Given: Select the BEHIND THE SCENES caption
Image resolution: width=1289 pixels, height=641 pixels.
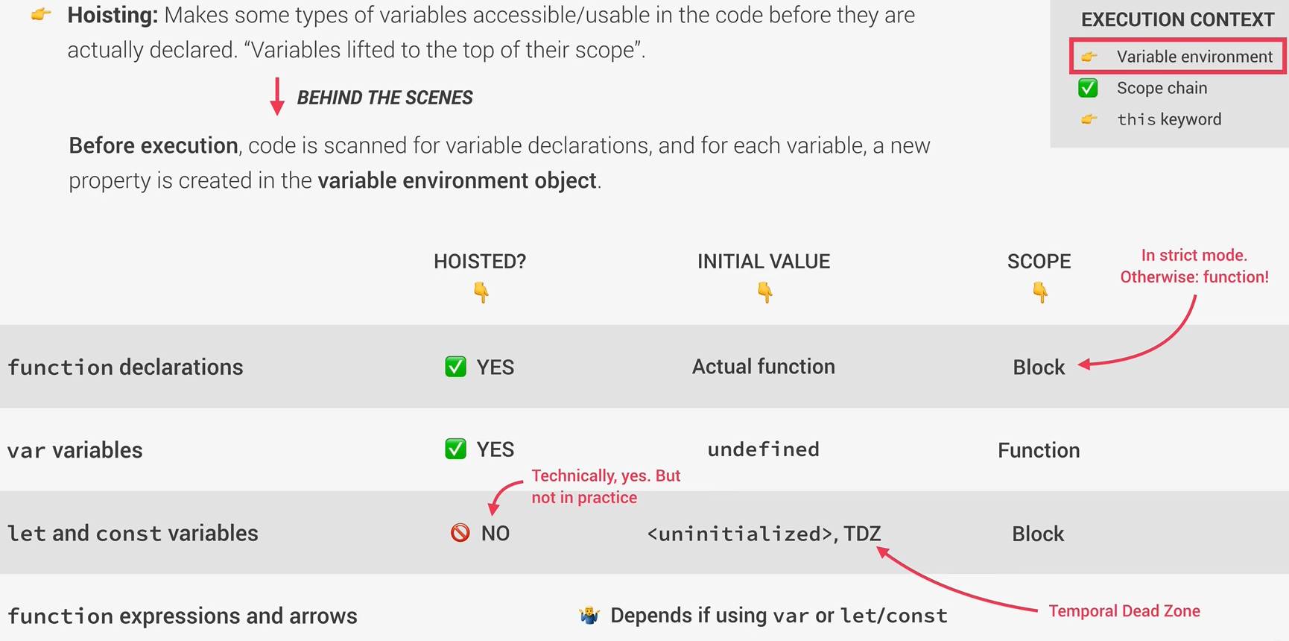Looking at the screenshot, I should (384, 98).
